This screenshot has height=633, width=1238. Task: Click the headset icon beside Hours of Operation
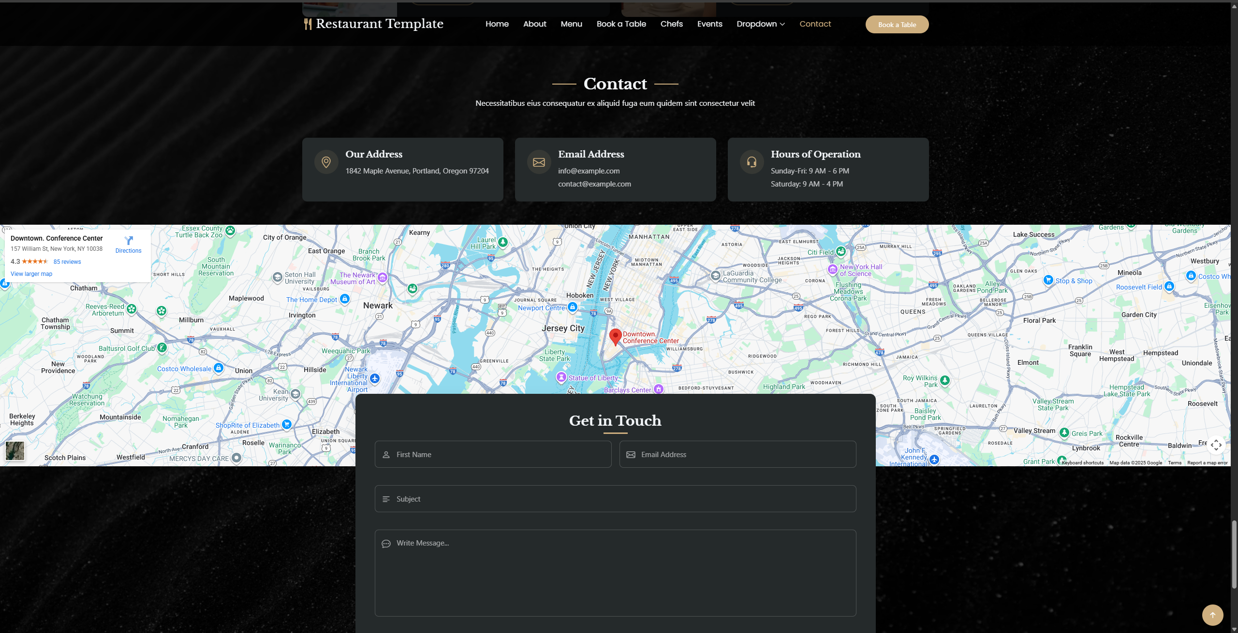click(752, 162)
